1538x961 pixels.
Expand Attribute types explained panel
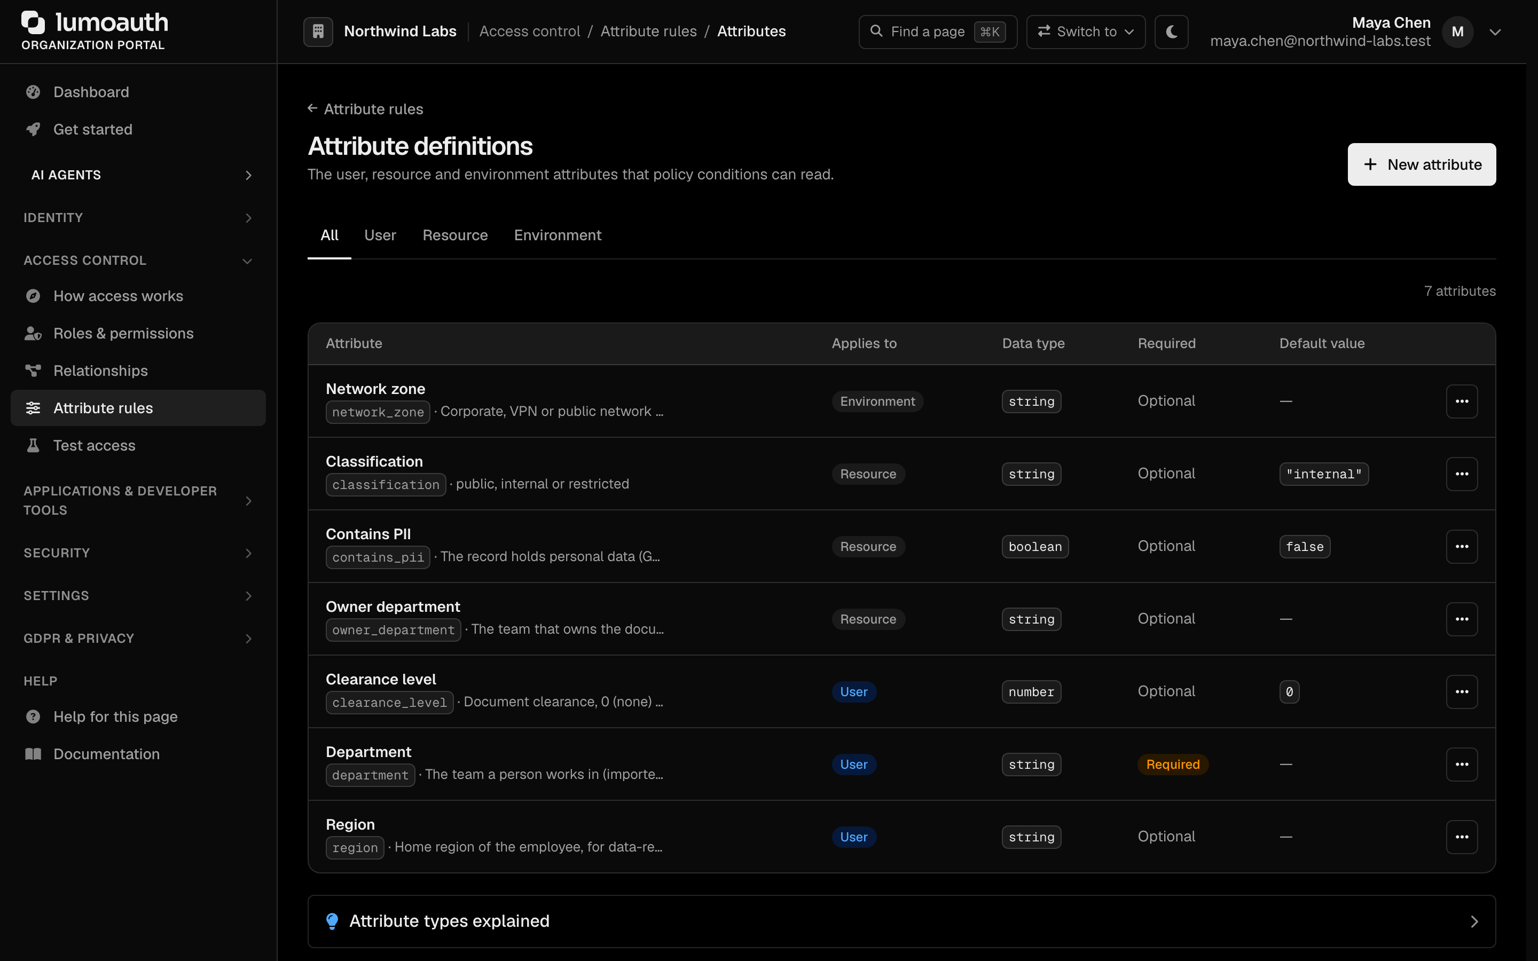coord(901,921)
